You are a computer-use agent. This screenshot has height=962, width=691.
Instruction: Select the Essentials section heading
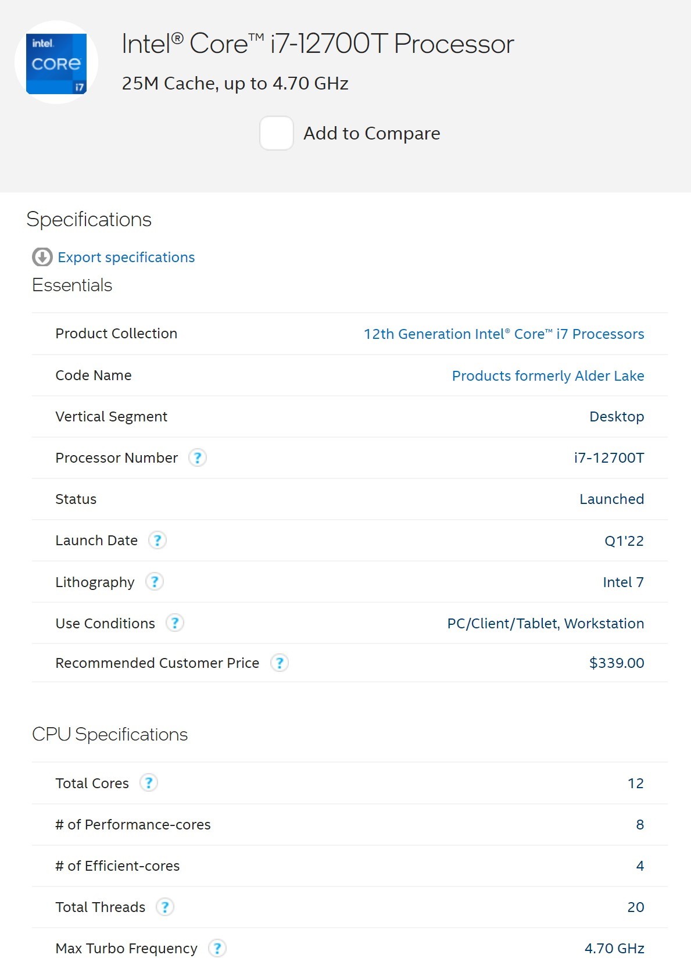point(72,285)
